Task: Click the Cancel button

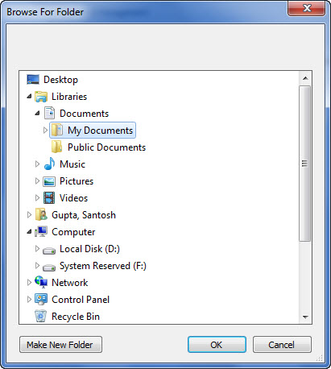Action: click(x=282, y=345)
